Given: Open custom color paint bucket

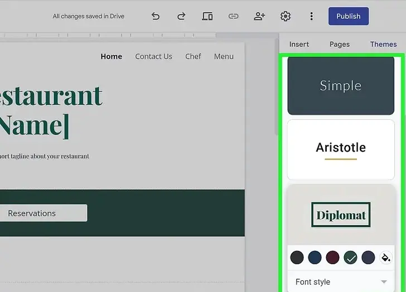Looking at the screenshot, I should [385, 257].
